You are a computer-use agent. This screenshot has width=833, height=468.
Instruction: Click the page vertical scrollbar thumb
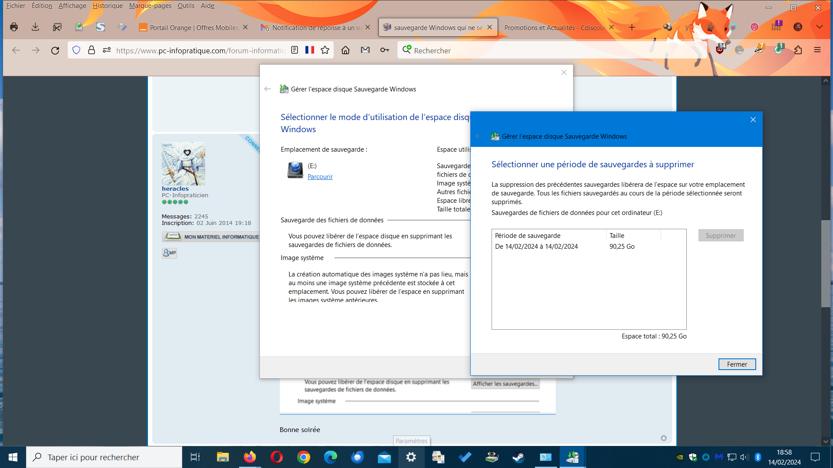[825, 263]
